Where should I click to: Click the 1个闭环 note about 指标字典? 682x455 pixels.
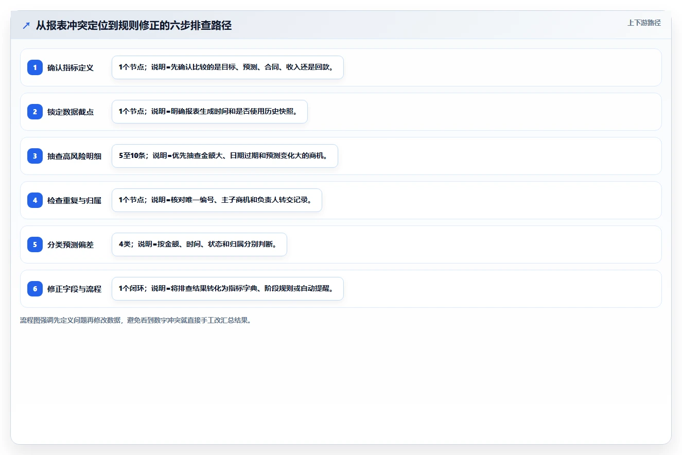[228, 289]
